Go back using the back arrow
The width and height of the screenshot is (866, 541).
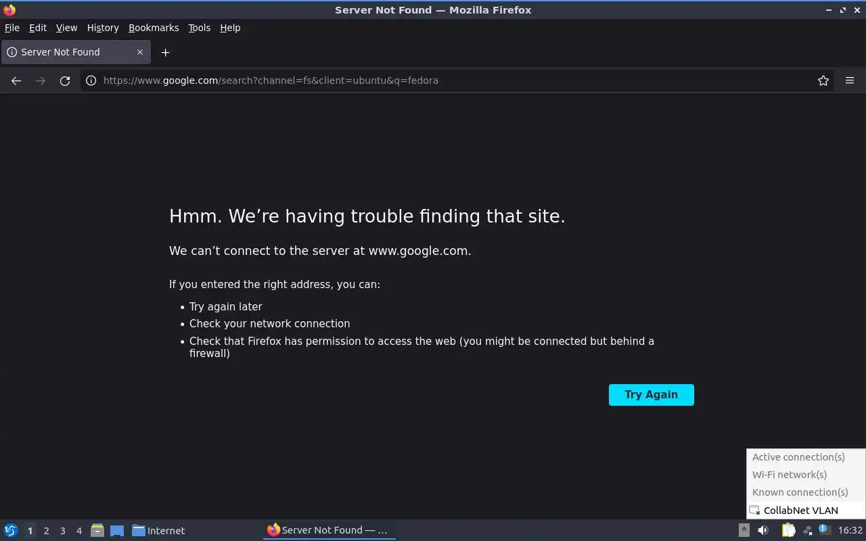pyautogui.click(x=16, y=80)
